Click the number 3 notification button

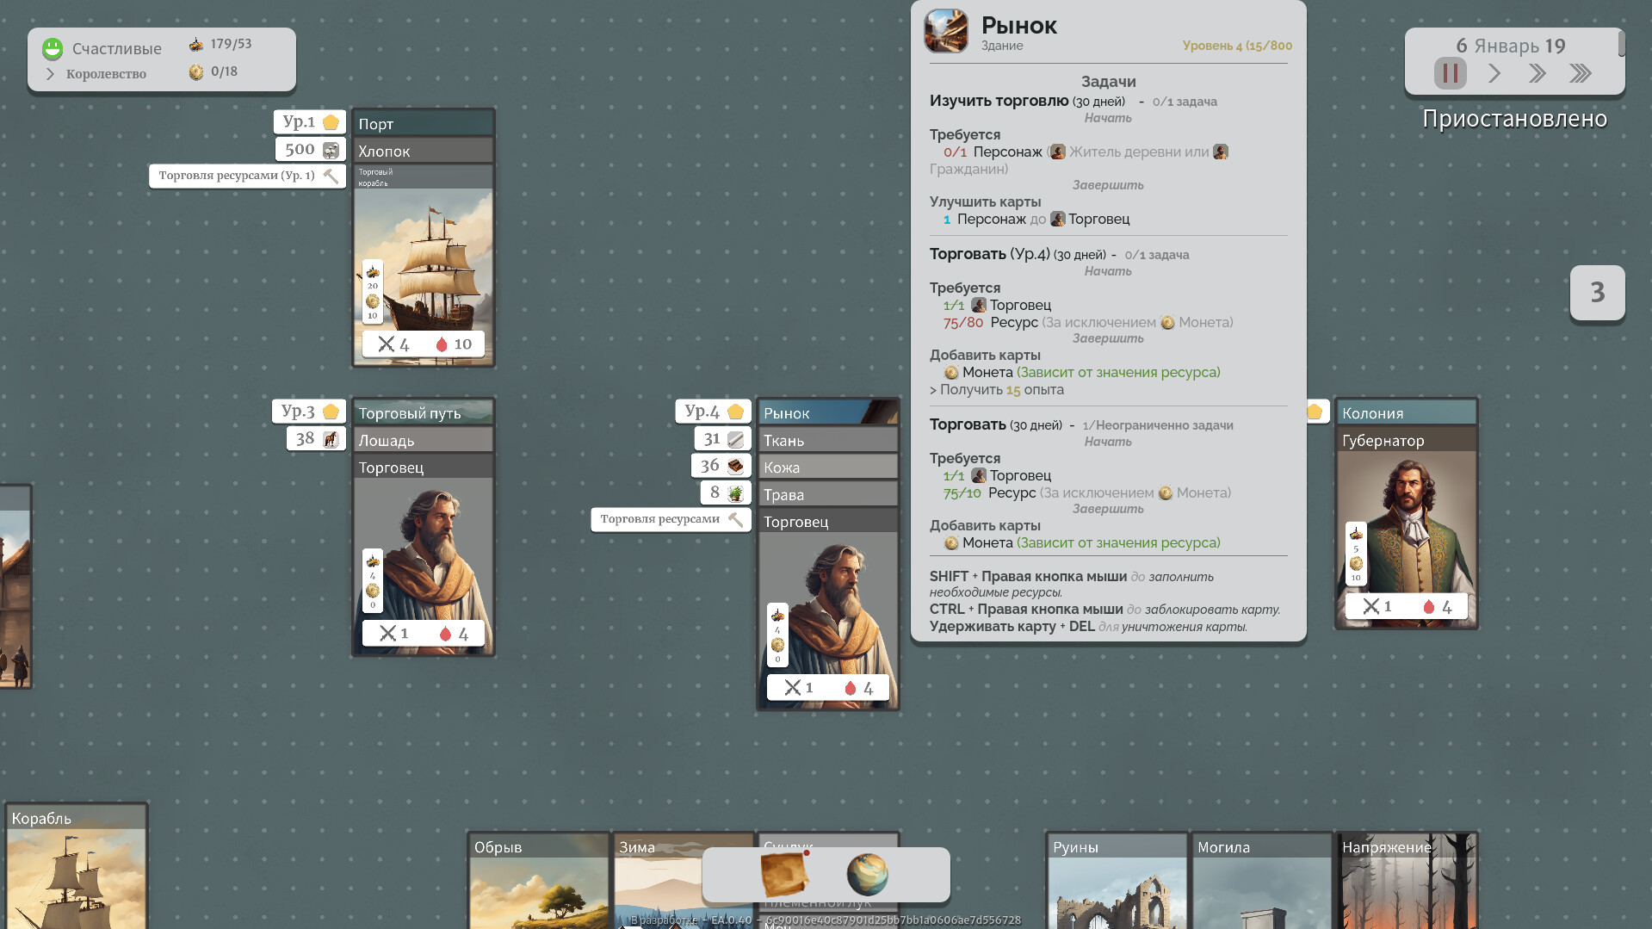coord(1597,293)
